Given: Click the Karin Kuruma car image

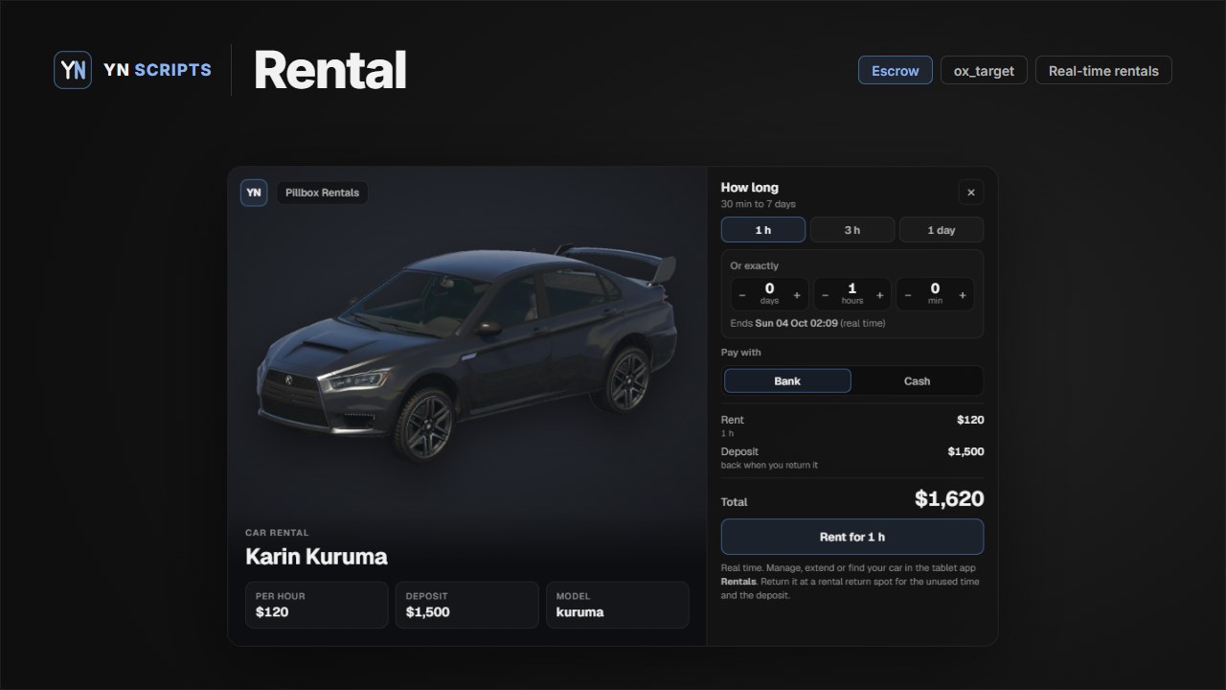Looking at the screenshot, I should click(466, 353).
